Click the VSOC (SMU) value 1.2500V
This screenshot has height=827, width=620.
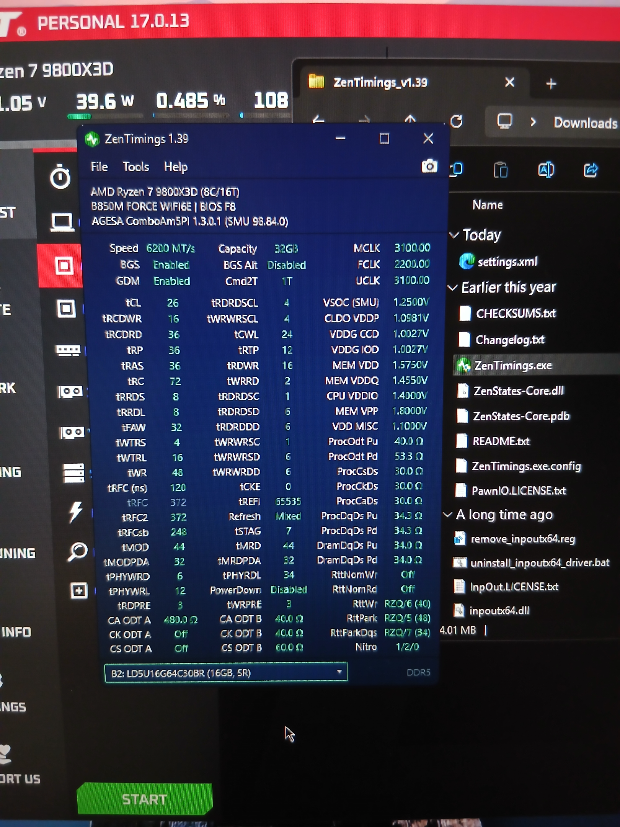click(x=411, y=302)
